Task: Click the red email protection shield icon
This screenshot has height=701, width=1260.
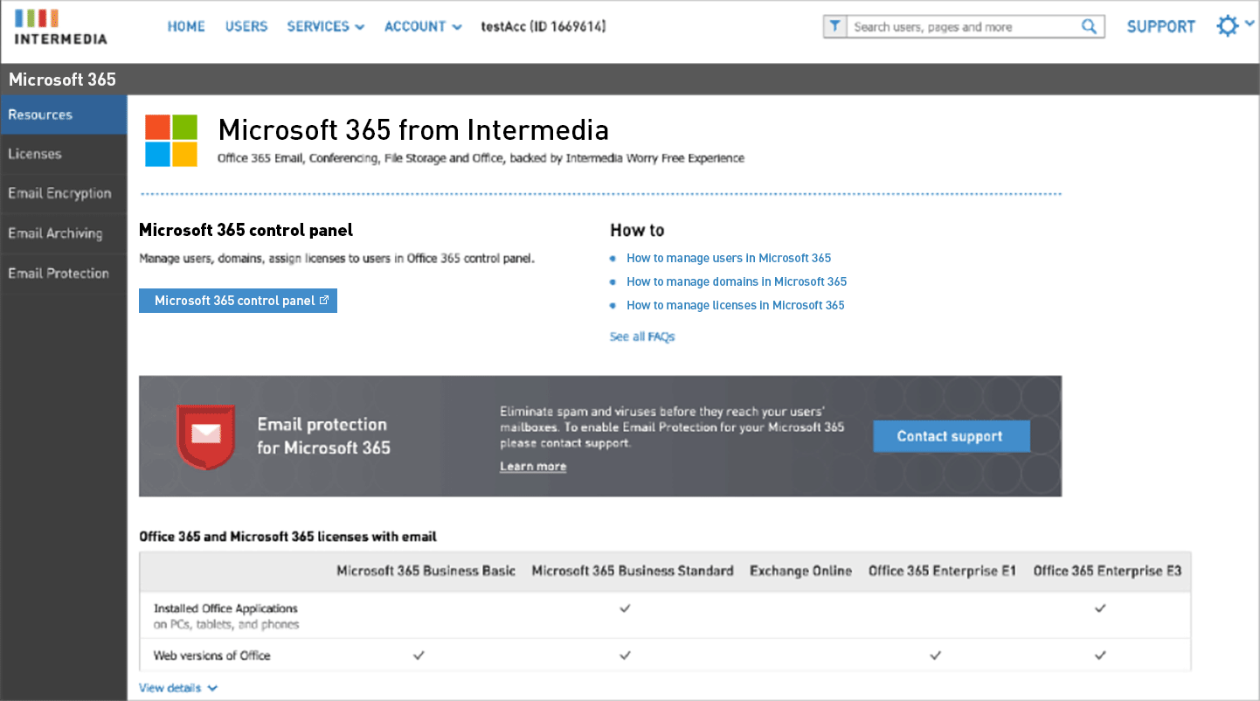Action: pos(206,436)
